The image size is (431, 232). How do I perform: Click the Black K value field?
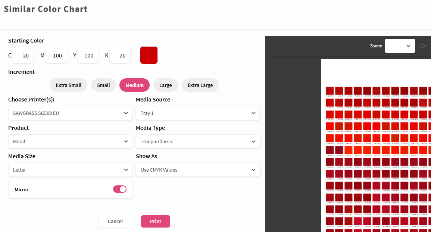point(120,56)
